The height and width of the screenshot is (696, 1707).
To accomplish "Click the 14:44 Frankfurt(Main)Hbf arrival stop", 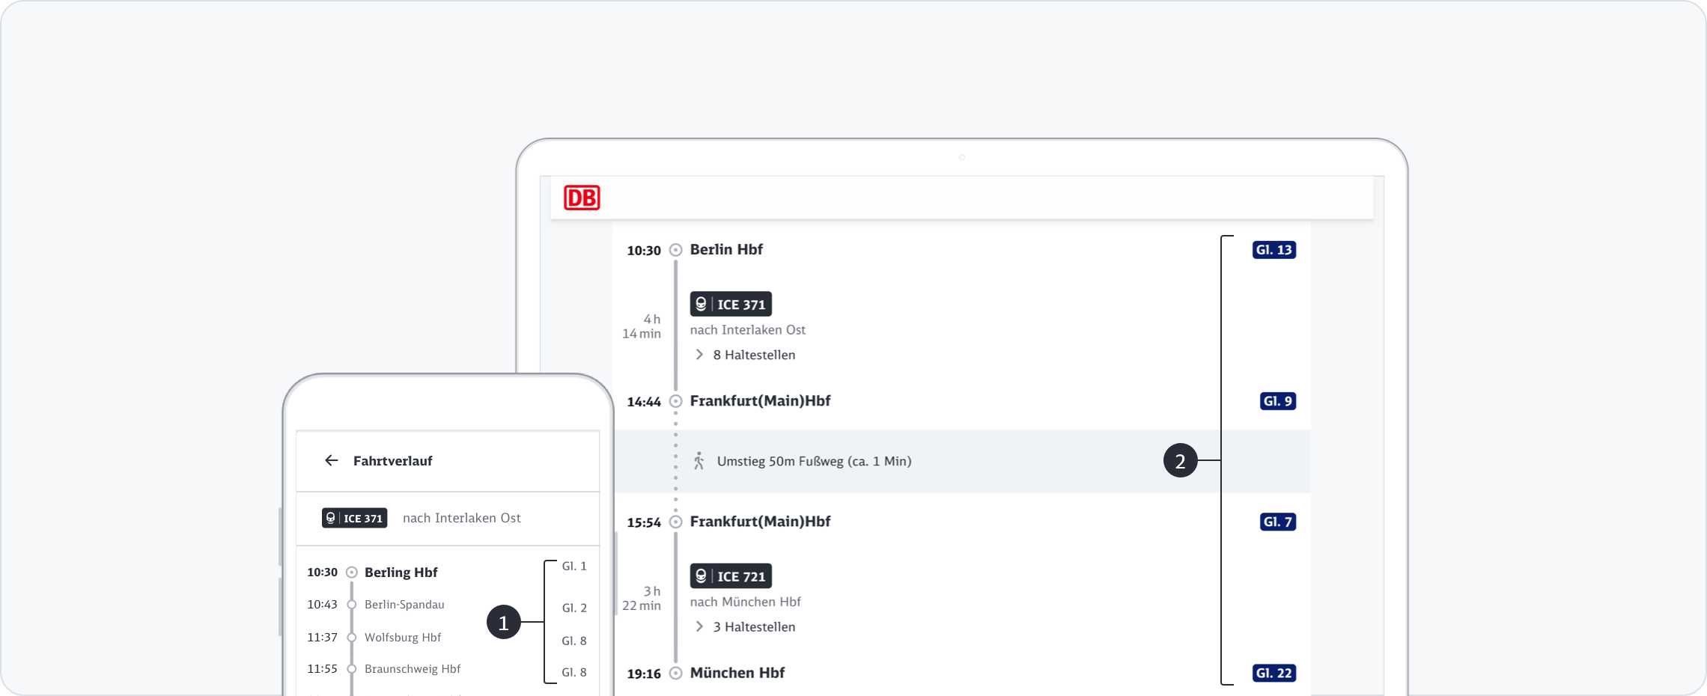I will coord(759,401).
